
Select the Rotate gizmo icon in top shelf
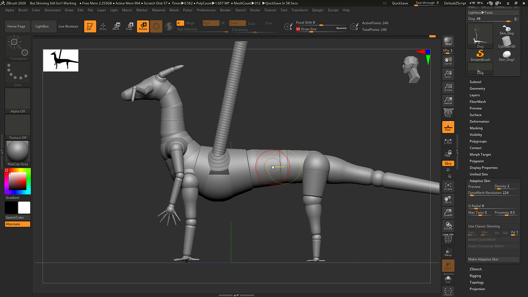pos(143,26)
